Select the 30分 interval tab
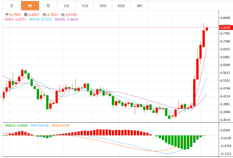 point(103,5)
